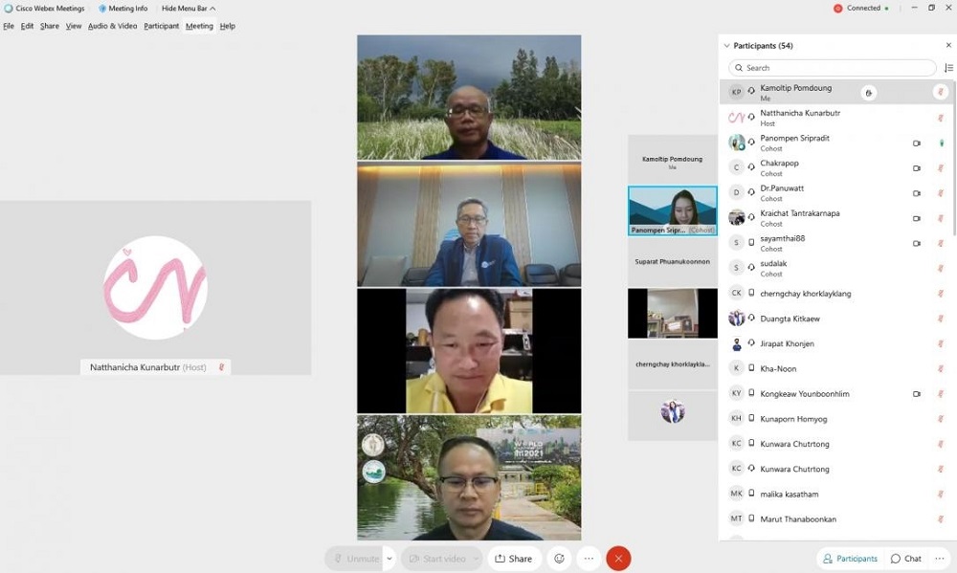The width and height of the screenshot is (957, 573).
Task: Open the Help menu
Action: pos(227,26)
